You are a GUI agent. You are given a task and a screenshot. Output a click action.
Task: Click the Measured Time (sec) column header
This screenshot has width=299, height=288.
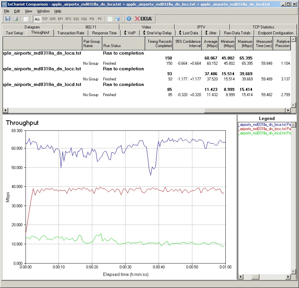click(263, 43)
